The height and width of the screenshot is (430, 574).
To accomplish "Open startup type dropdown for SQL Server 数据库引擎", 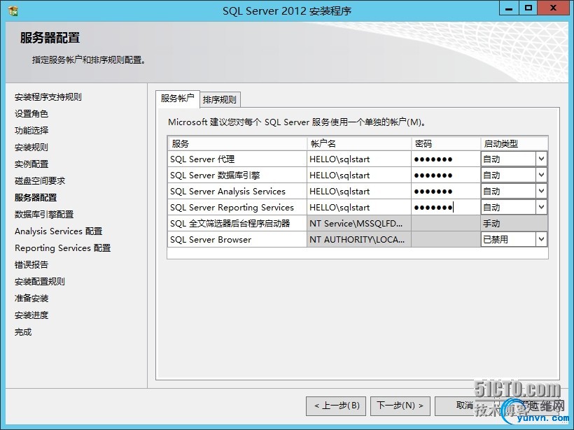I will [x=541, y=175].
